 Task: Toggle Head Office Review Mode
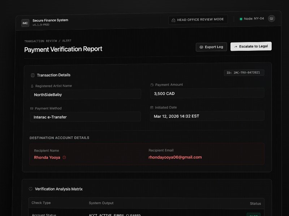pos(198,20)
